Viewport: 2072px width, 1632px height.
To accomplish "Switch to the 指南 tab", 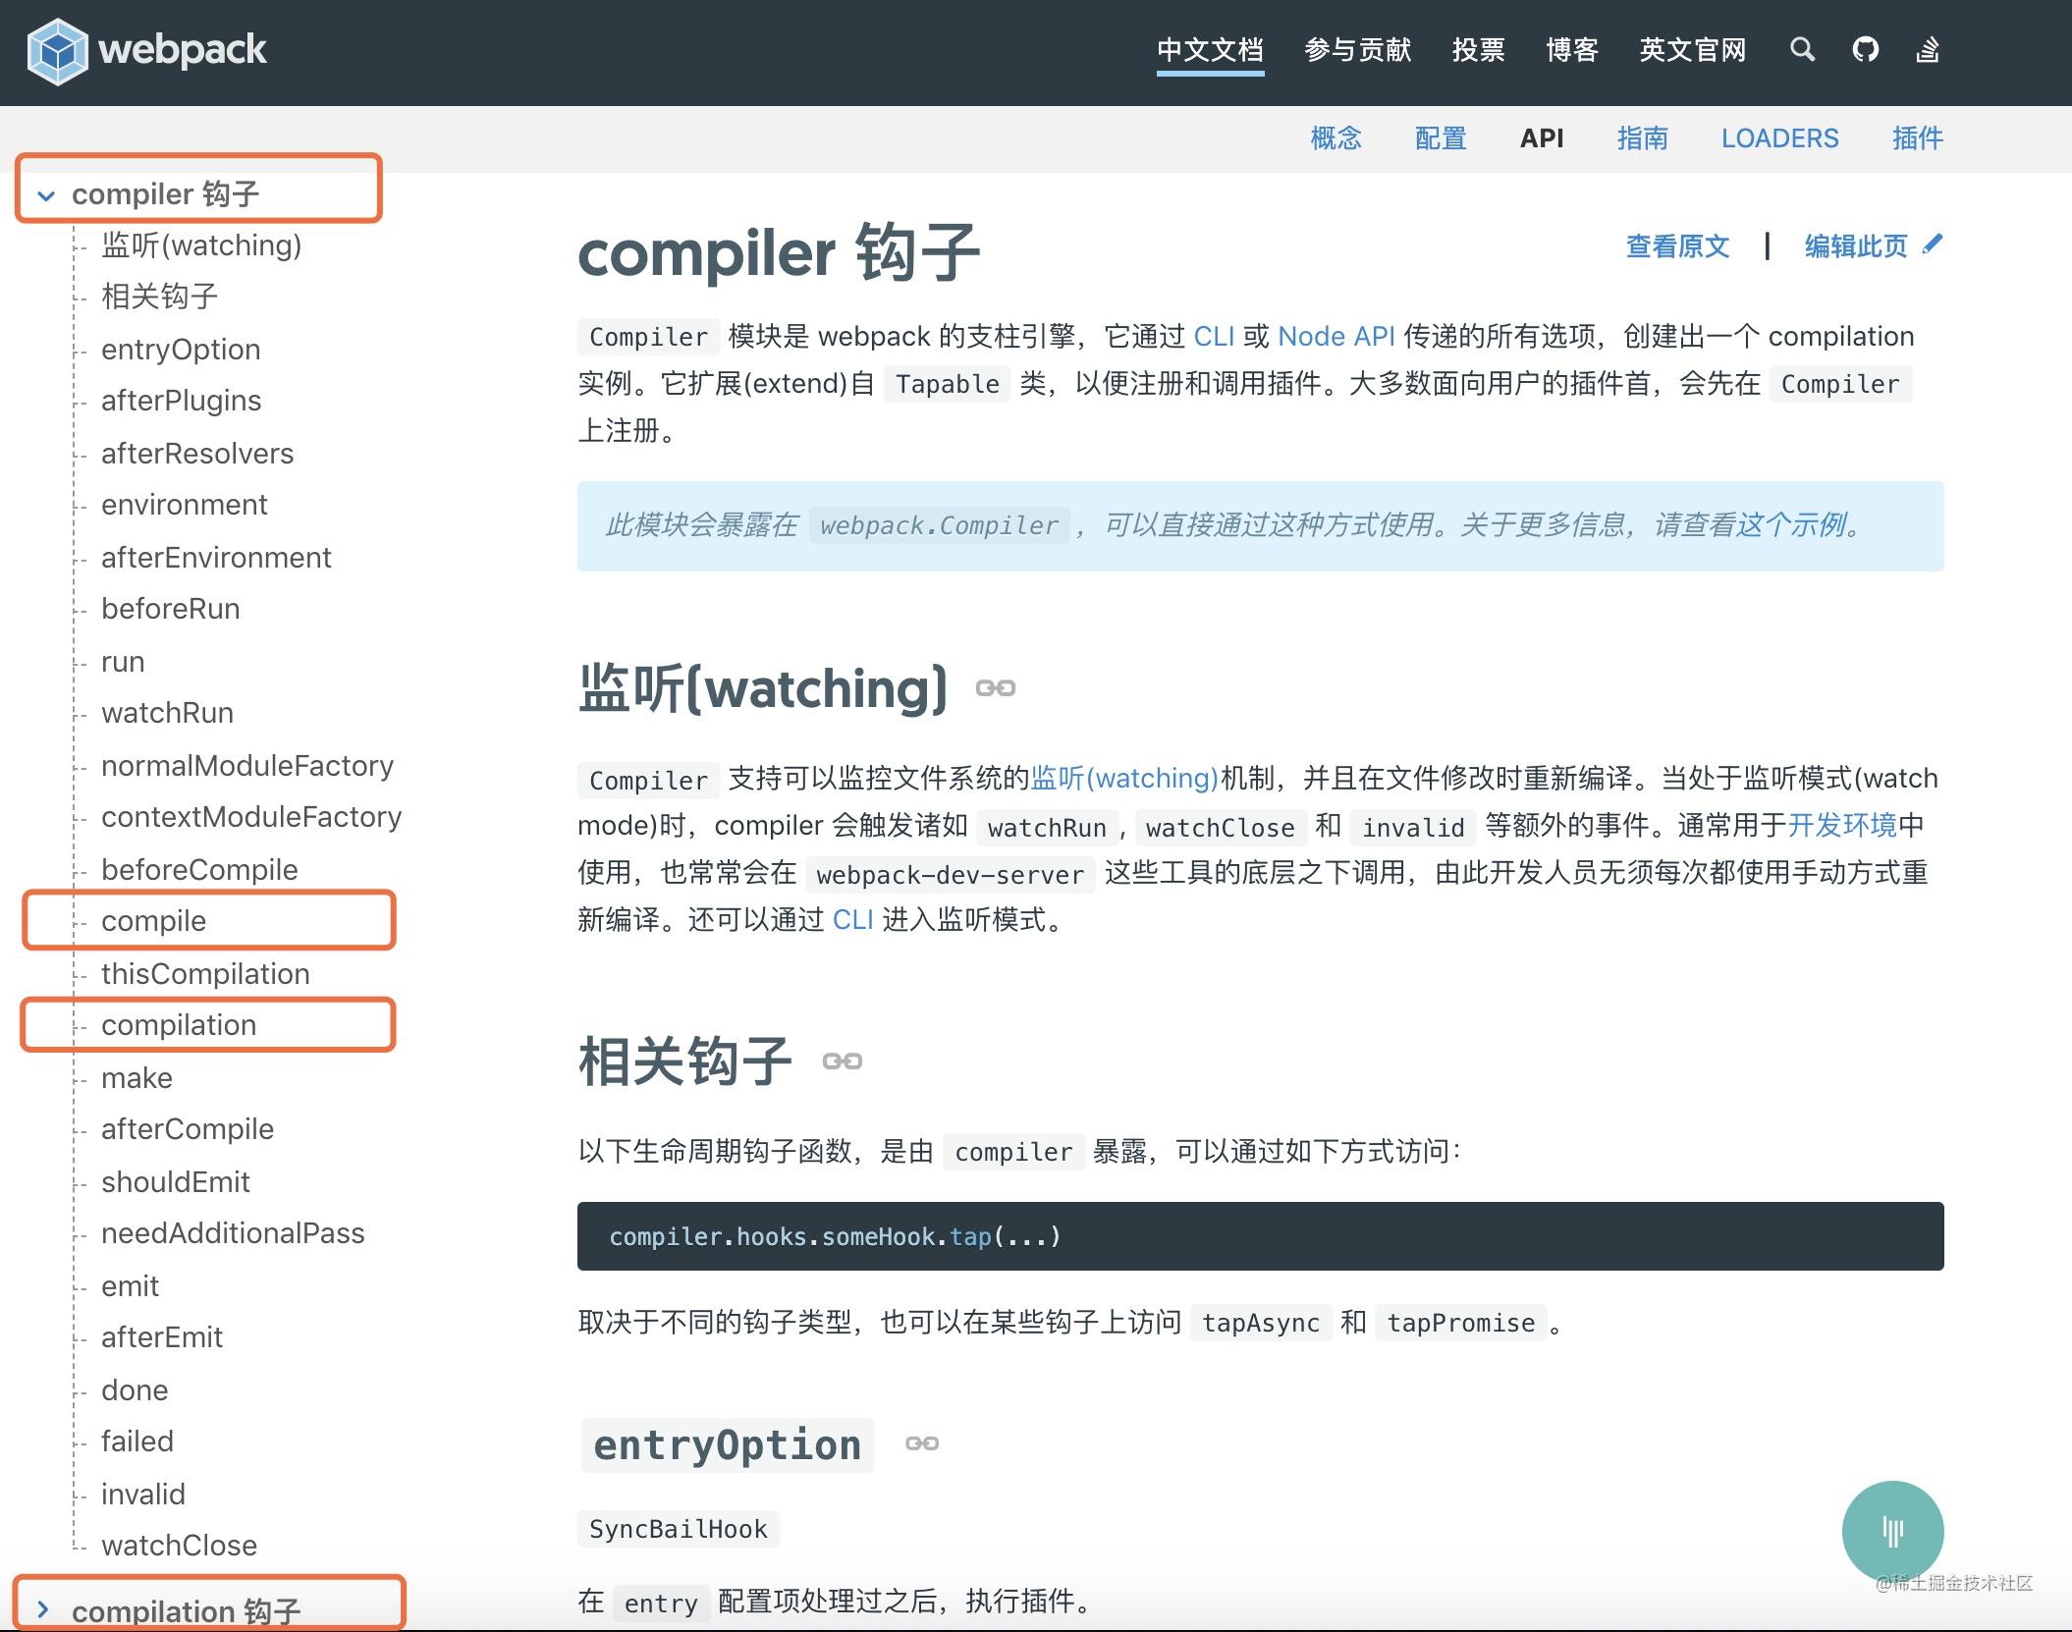I will click(1643, 138).
